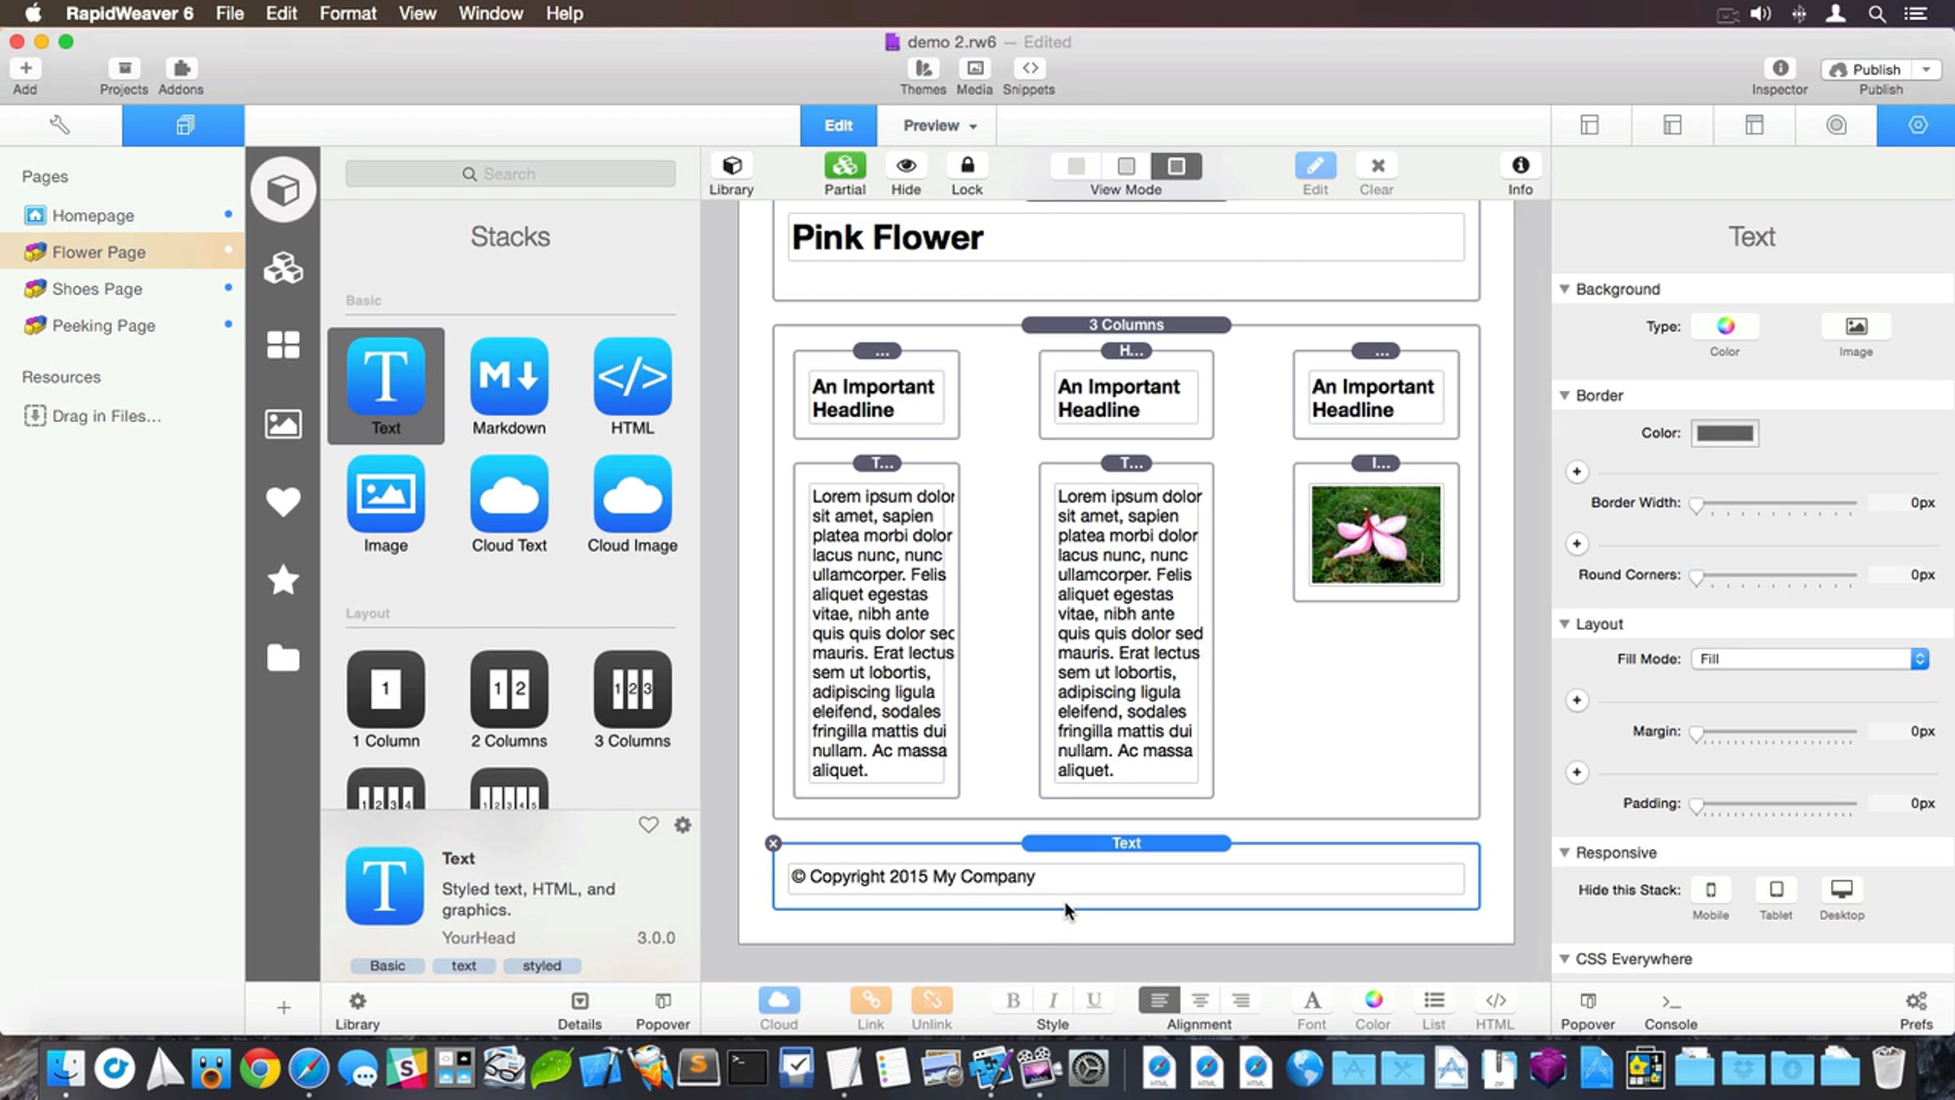The image size is (1955, 1100).
Task: Switch to the Edit tab
Action: 838,125
